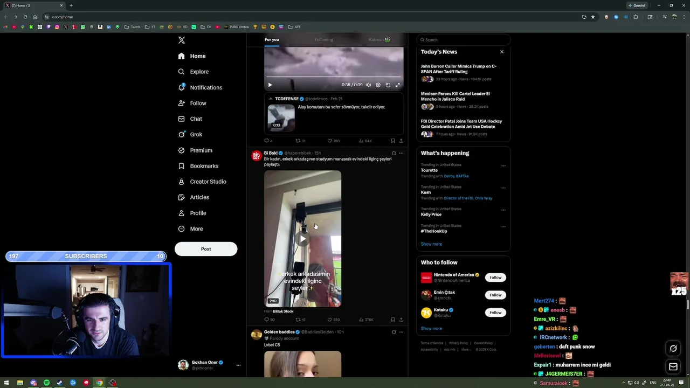
Task: Toggle picture-in-picture on the video
Action: pos(388,85)
